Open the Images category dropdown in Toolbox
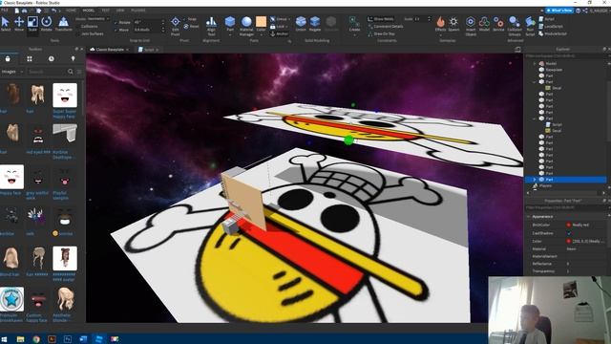The image size is (611, 344). pyautogui.click(x=12, y=72)
